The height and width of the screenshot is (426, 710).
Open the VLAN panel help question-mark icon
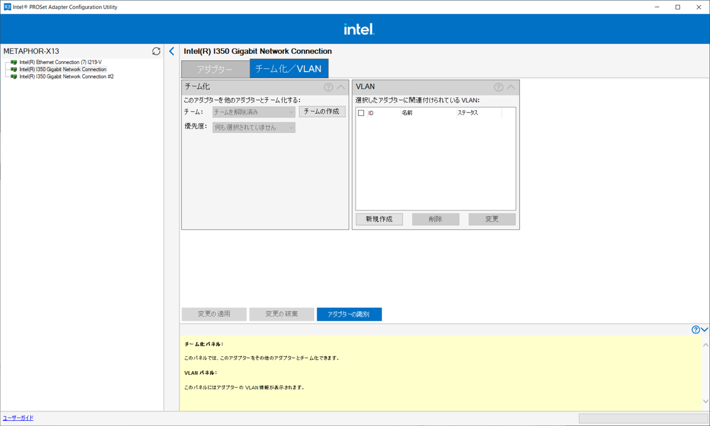[498, 87]
